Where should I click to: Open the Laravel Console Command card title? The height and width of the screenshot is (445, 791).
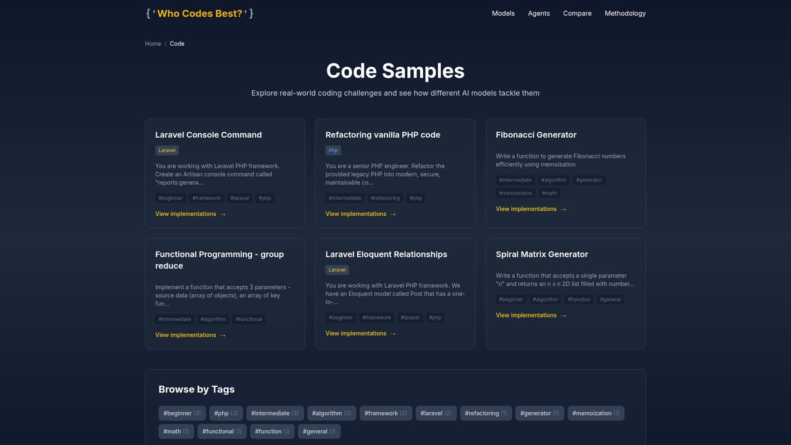[x=208, y=135]
